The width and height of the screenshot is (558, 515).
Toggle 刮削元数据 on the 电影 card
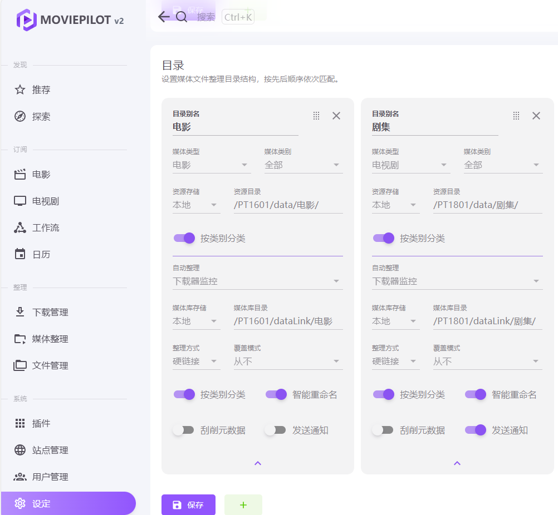coord(183,430)
